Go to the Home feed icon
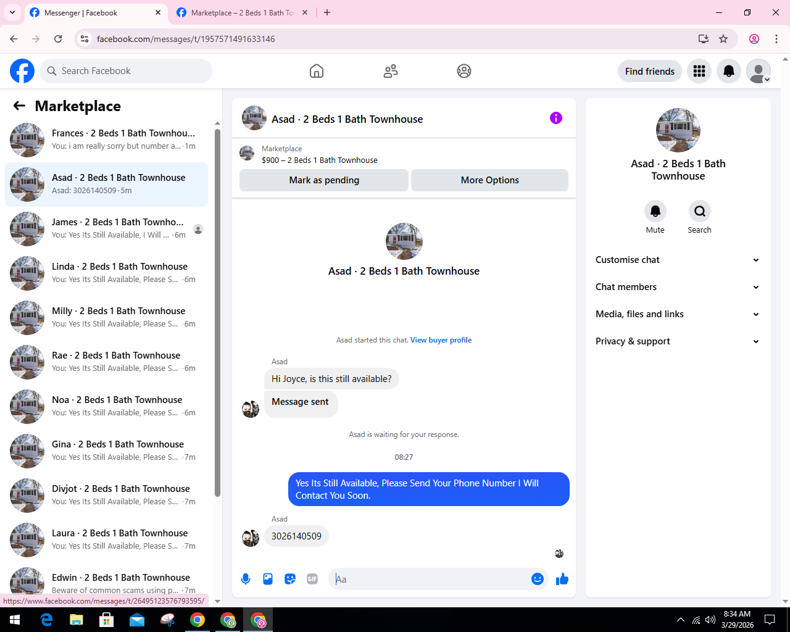Viewport: 790px width, 632px height. point(317,71)
